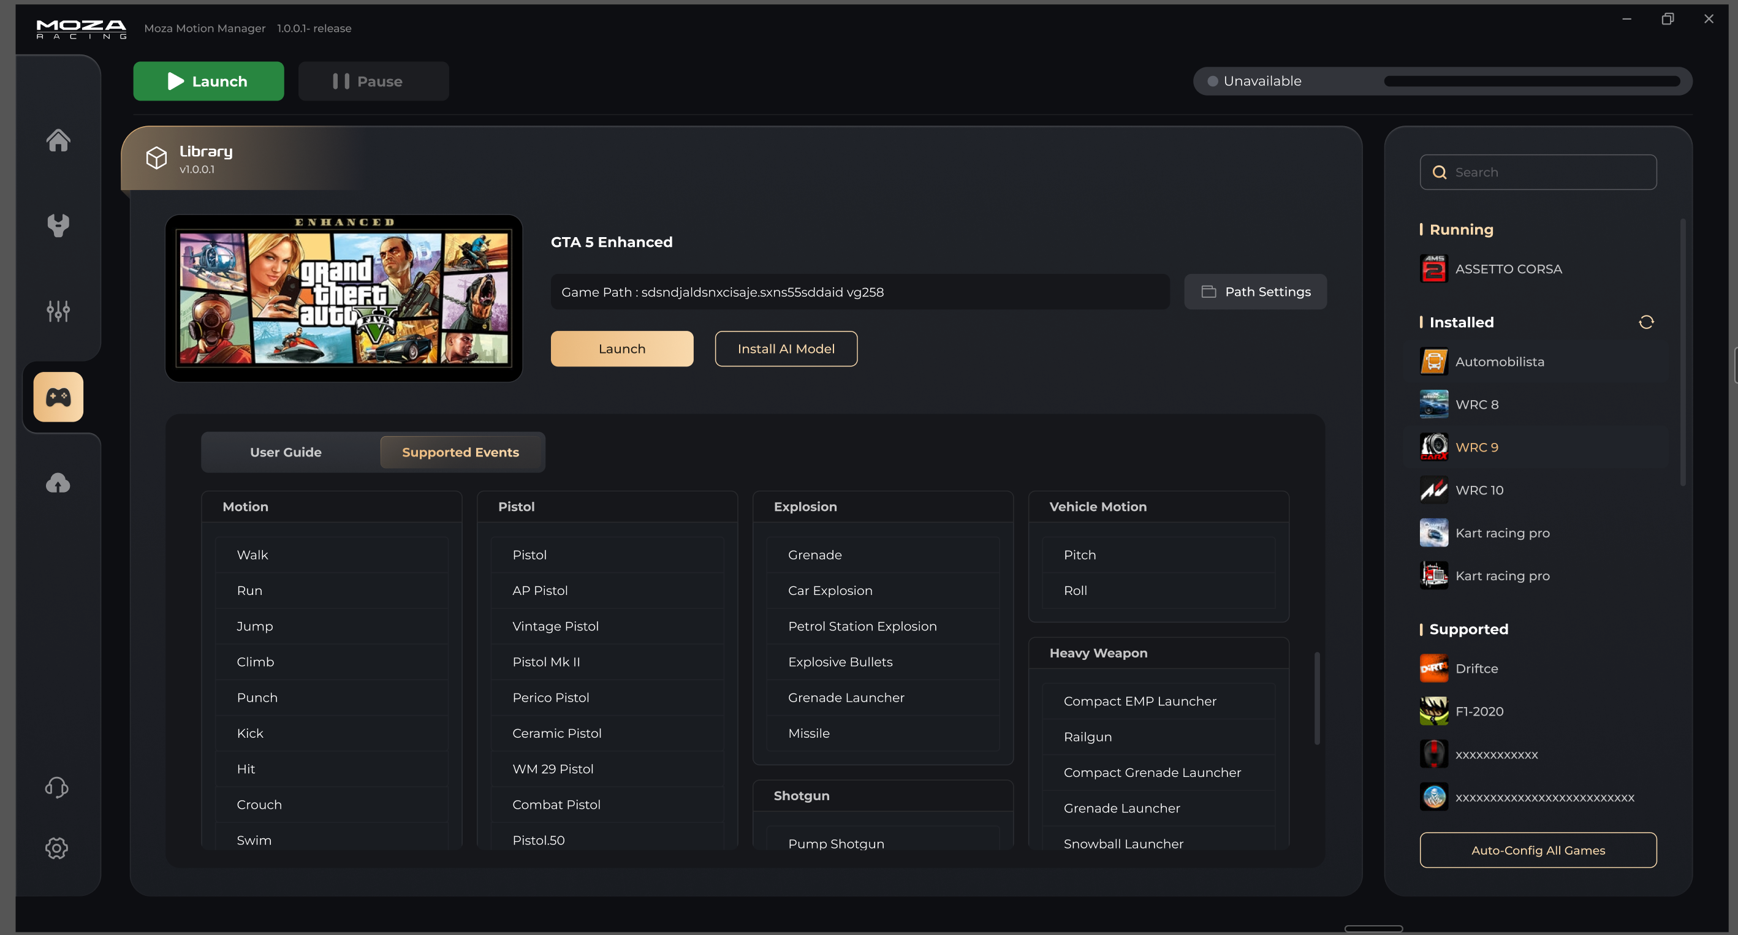Click the Explosion category header

(882, 507)
